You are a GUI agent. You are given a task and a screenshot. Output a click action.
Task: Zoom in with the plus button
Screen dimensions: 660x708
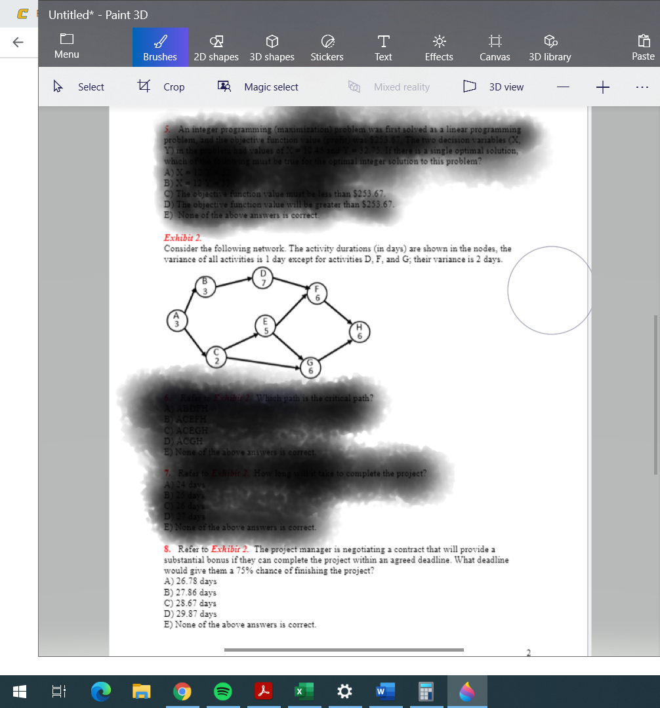(x=603, y=87)
